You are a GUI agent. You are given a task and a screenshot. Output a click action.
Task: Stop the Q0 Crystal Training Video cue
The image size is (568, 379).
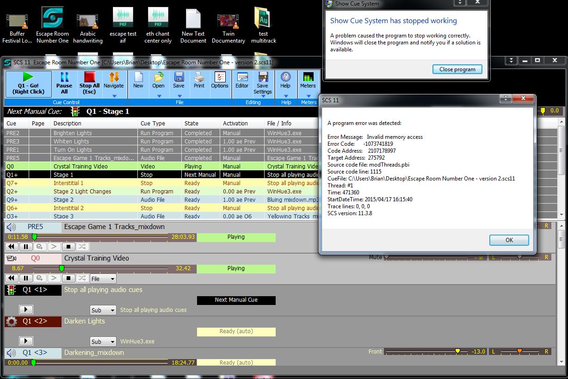coord(68,278)
